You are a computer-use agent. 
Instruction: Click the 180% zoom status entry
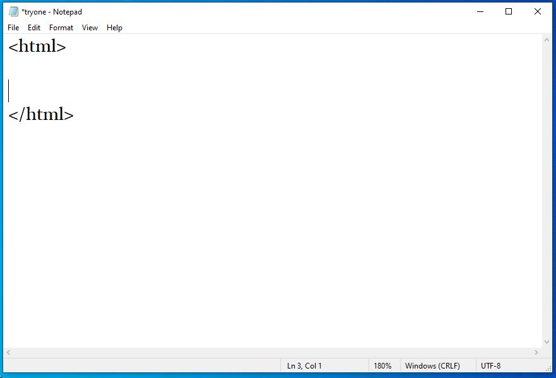[x=382, y=365]
